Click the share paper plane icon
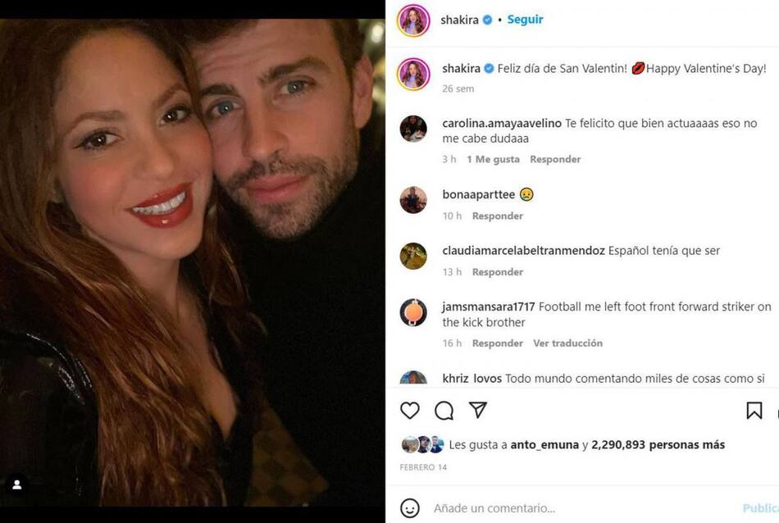Viewport: 779px width, 523px height. [478, 410]
